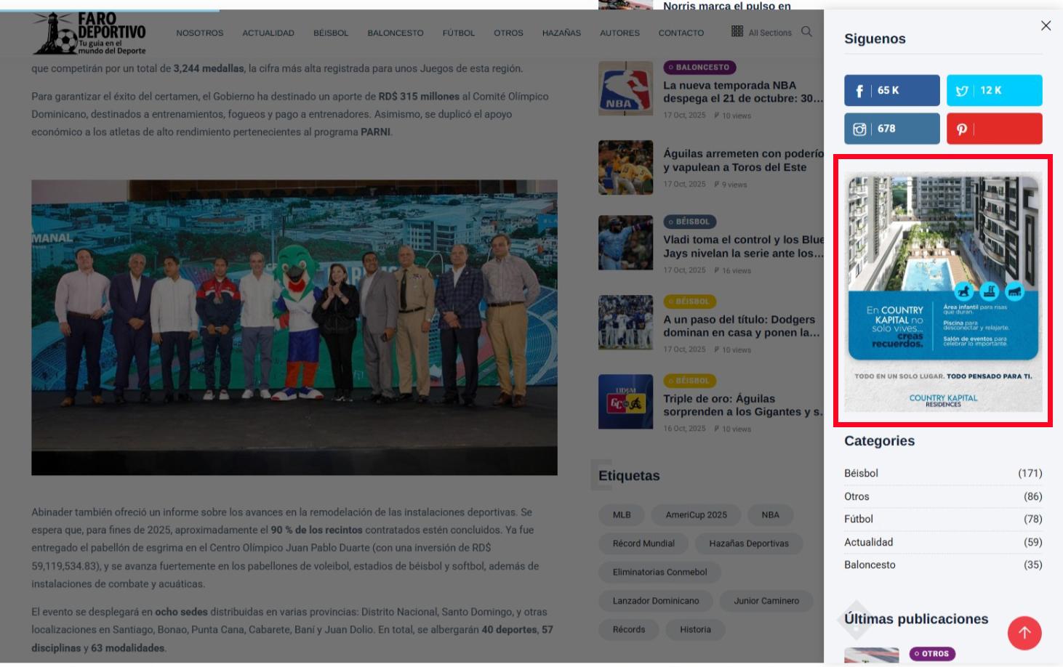Click the search magnifier icon in header
The width and height of the screenshot is (1063, 667).
pyautogui.click(x=806, y=32)
